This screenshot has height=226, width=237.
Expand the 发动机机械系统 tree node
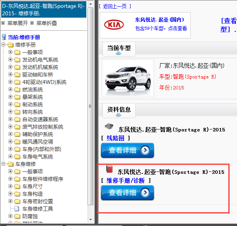pos(10,67)
